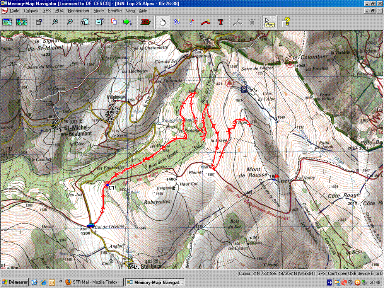Open the map list icon in toolbar
This screenshot has height=288, width=384.
click(x=7, y=22)
